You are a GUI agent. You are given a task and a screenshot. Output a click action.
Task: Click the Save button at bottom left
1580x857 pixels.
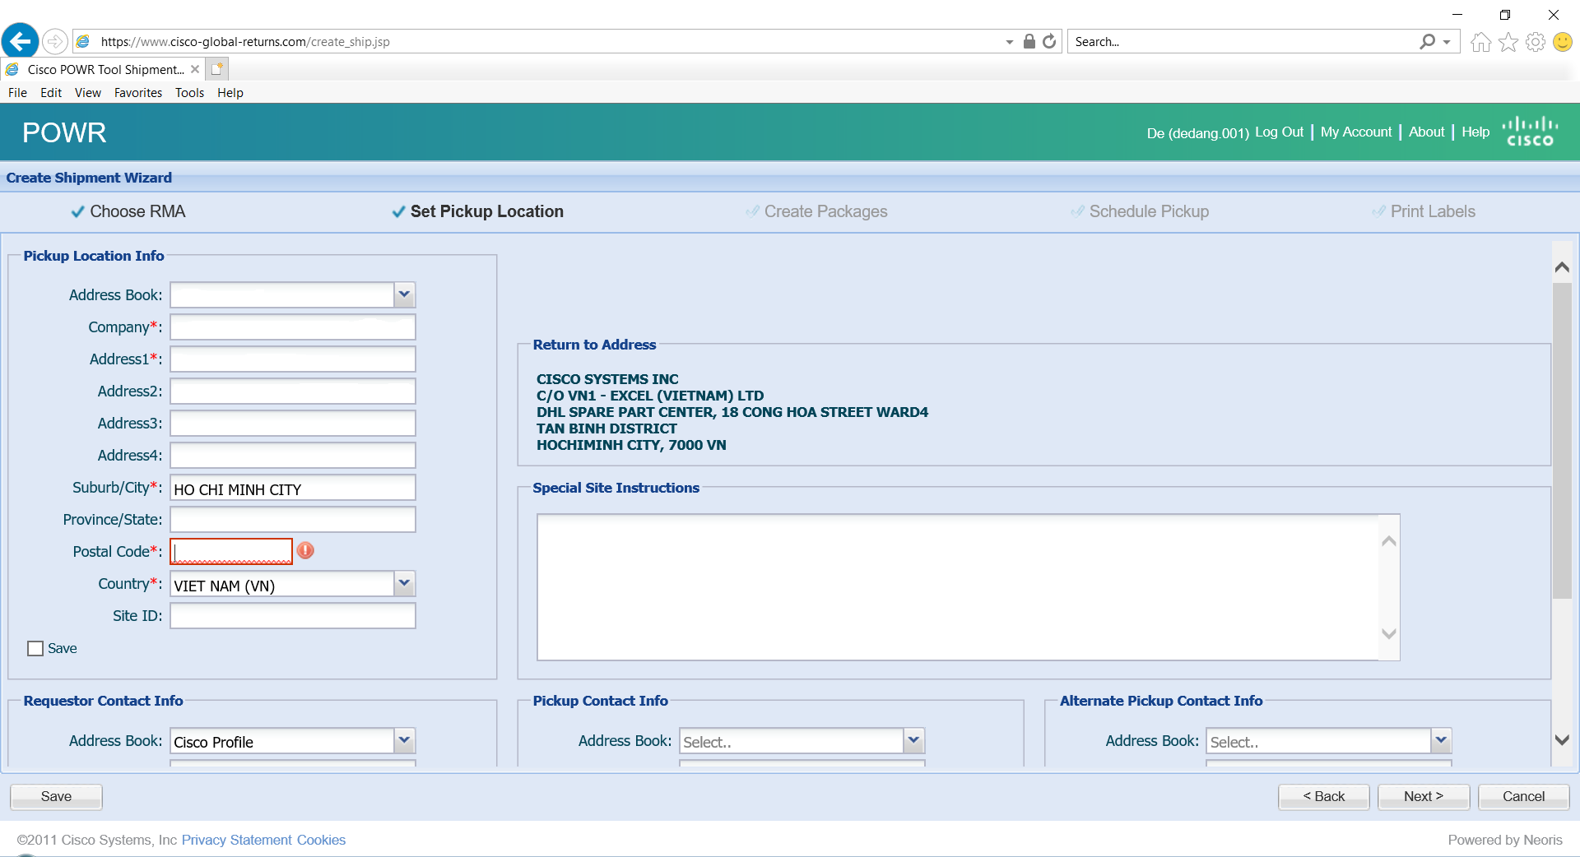click(56, 796)
